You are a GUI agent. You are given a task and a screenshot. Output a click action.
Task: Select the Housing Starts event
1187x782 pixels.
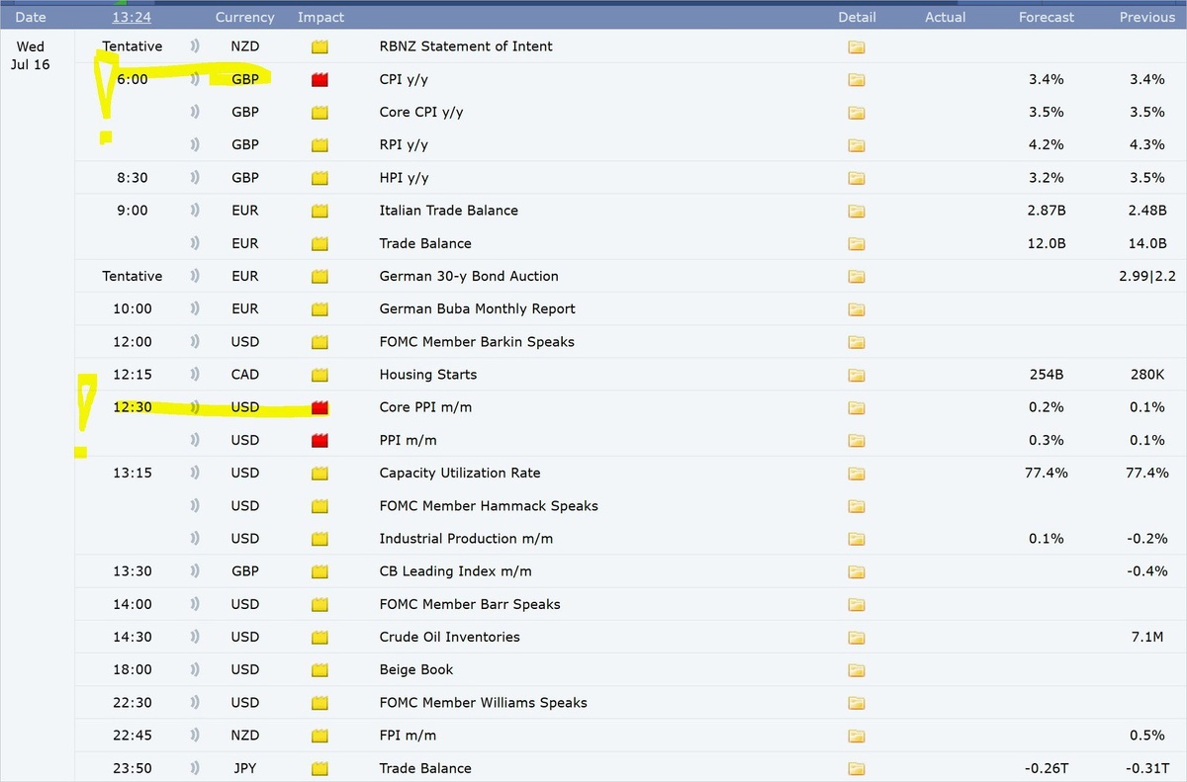point(428,375)
